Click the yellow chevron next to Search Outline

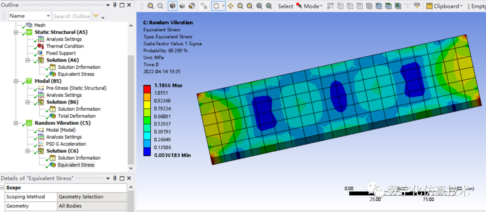pos(96,15)
